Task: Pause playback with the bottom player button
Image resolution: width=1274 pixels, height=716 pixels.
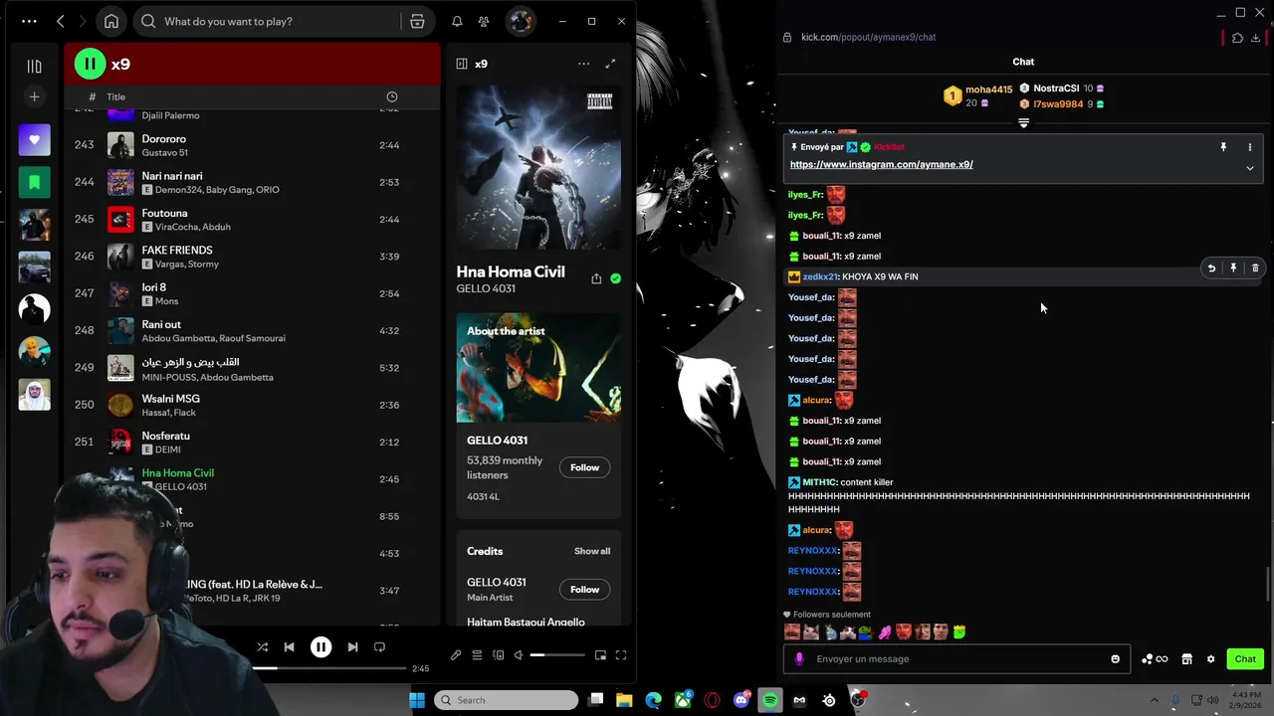Action: point(320,647)
